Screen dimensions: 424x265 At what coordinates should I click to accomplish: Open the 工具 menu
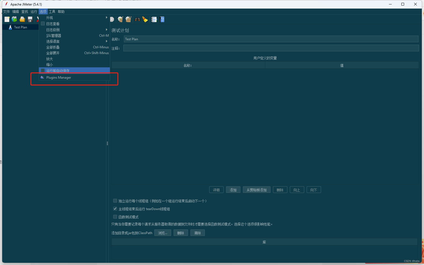[52, 12]
